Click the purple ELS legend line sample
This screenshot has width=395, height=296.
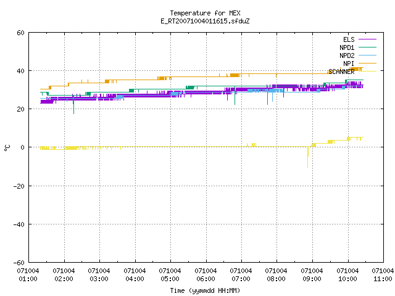[x=367, y=39]
